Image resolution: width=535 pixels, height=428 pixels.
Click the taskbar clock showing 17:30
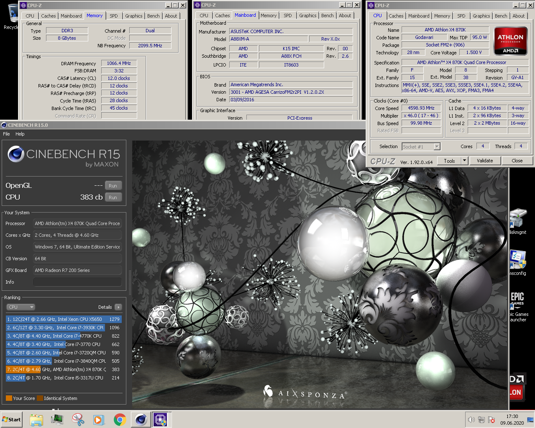pos(512,420)
